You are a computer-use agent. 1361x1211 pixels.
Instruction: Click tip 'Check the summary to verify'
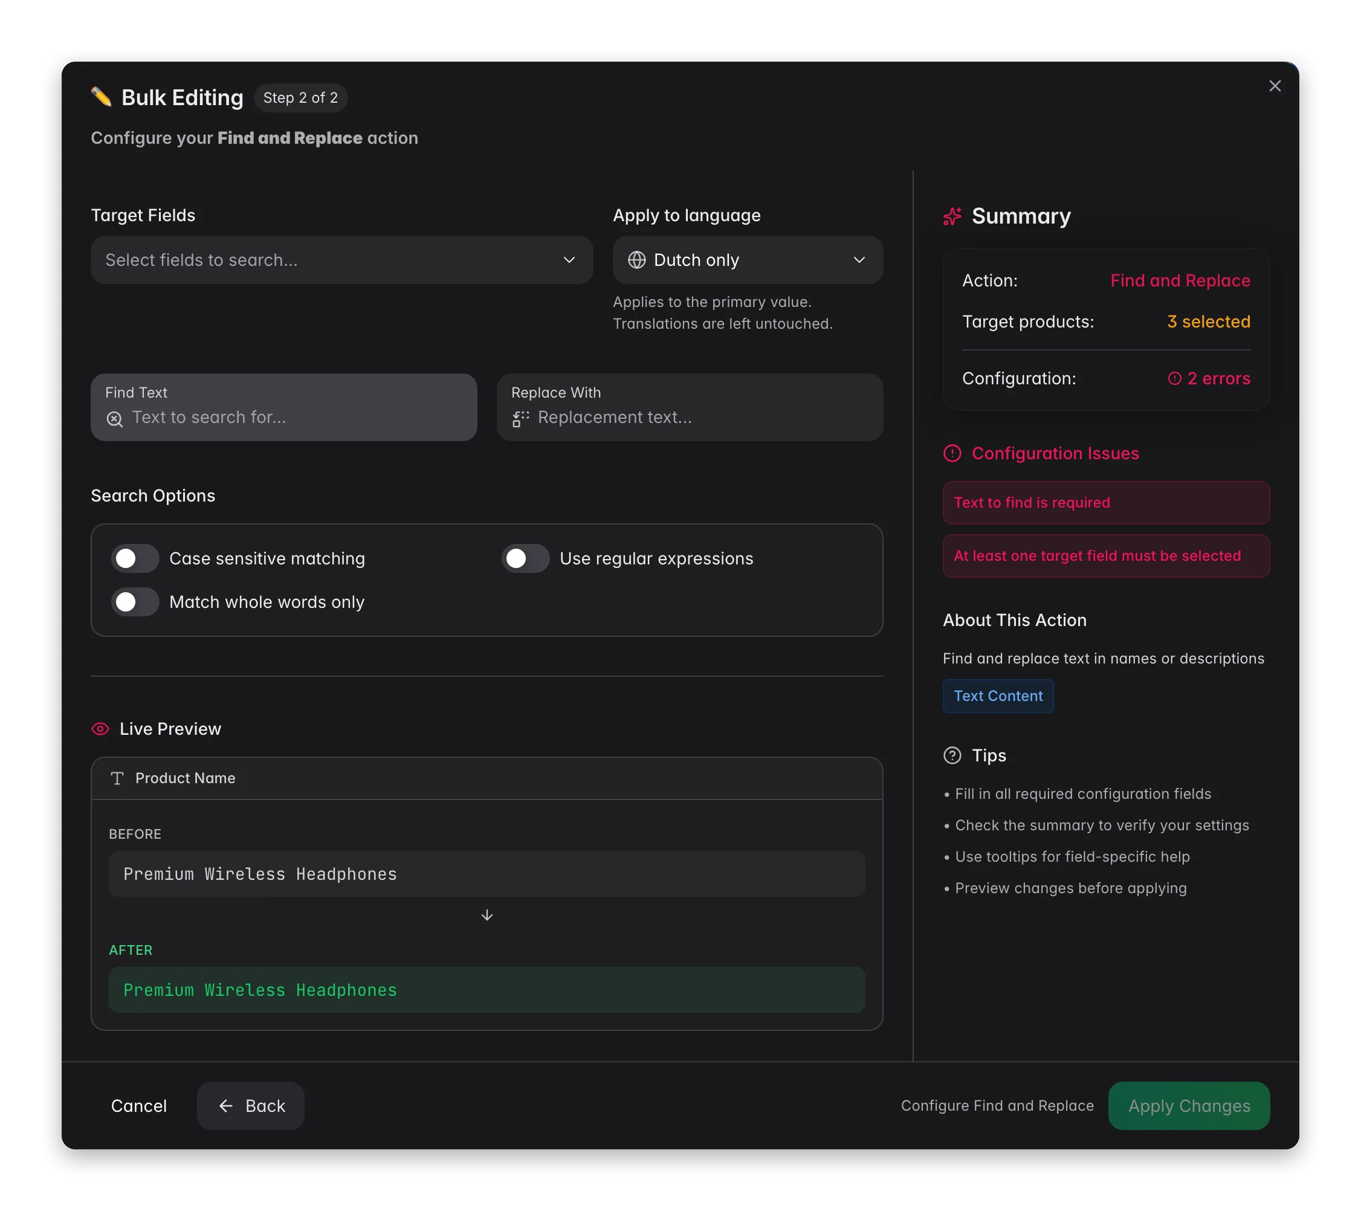point(1096,825)
